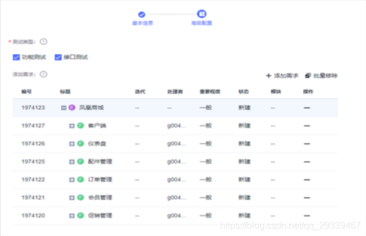Image resolution: width=366 pixels, height=236 pixels.
Task: Click the ID cell 1974126
Action: click(33, 143)
